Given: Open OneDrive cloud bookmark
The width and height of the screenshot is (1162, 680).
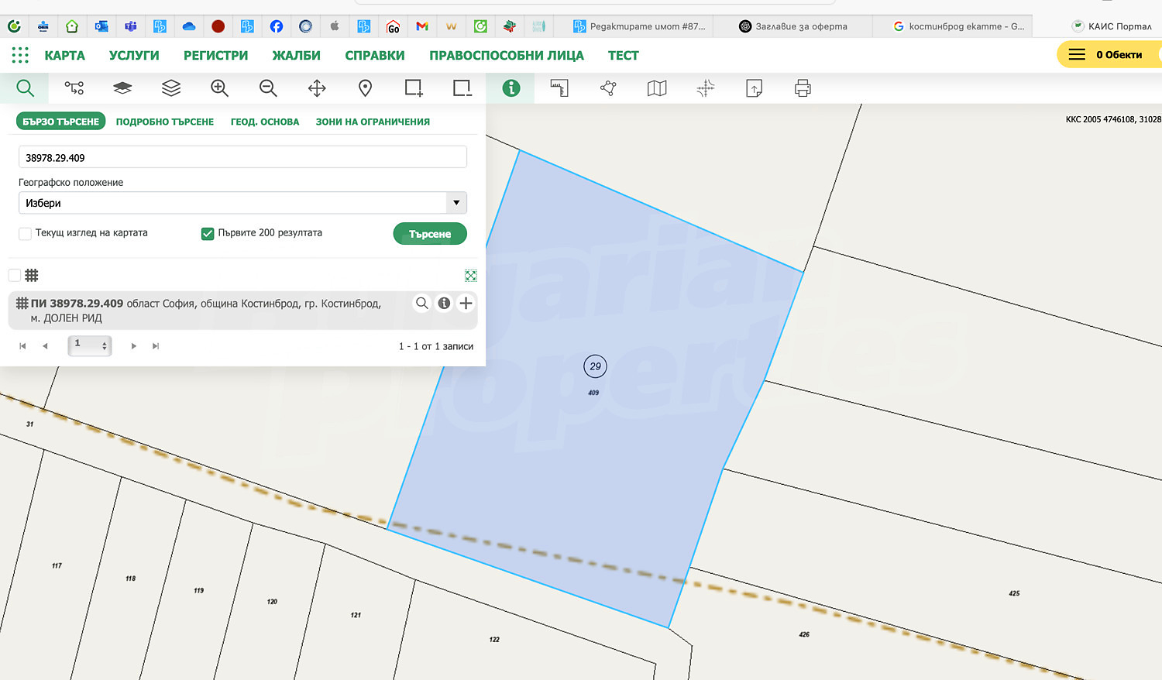Looking at the screenshot, I should click(x=189, y=26).
